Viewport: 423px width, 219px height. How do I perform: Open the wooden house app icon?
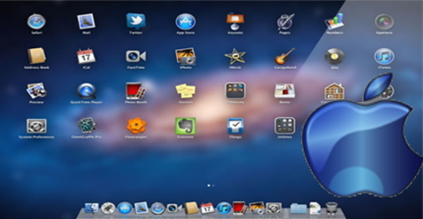[334, 91]
